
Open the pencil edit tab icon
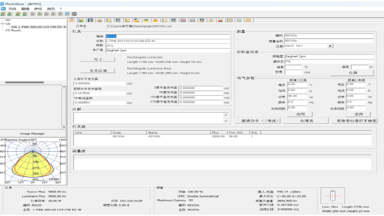coord(72,20)
